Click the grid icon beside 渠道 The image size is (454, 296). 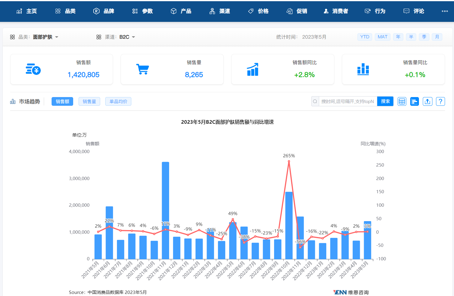tap(99, 37)
